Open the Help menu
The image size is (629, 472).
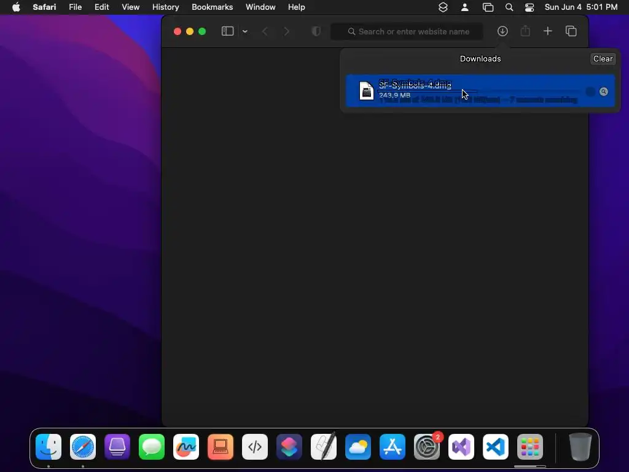coord(297,7)
